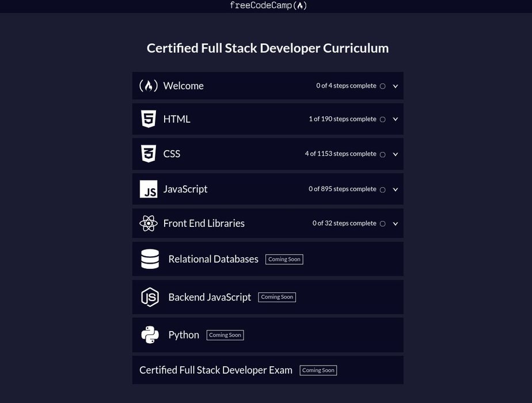Click '1 of 190 steps complete' text

click(x=343, y=119)
